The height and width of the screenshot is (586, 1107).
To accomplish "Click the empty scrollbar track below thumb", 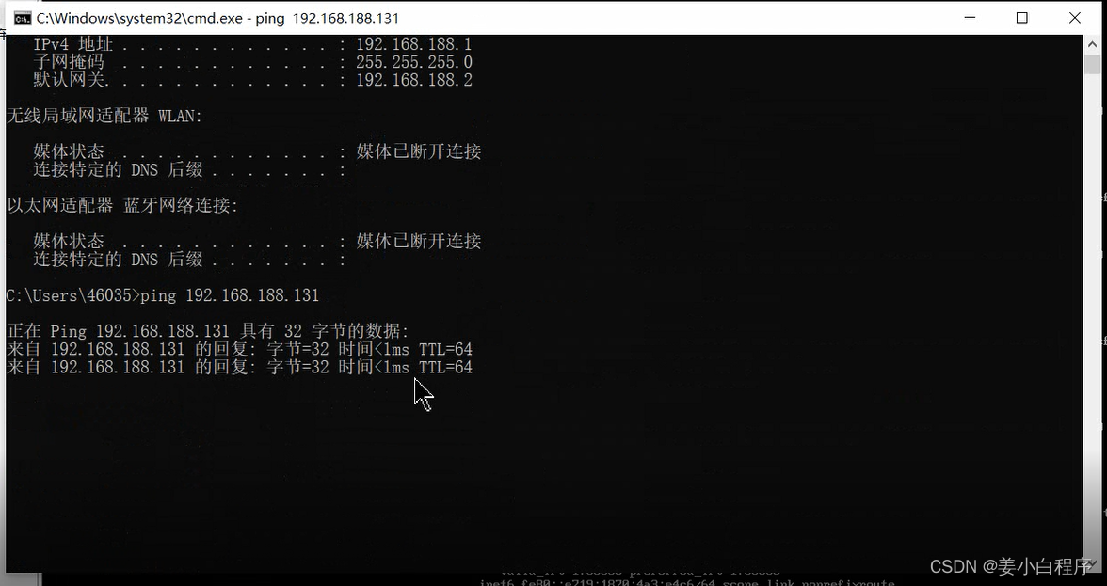I will point(1092,317).
